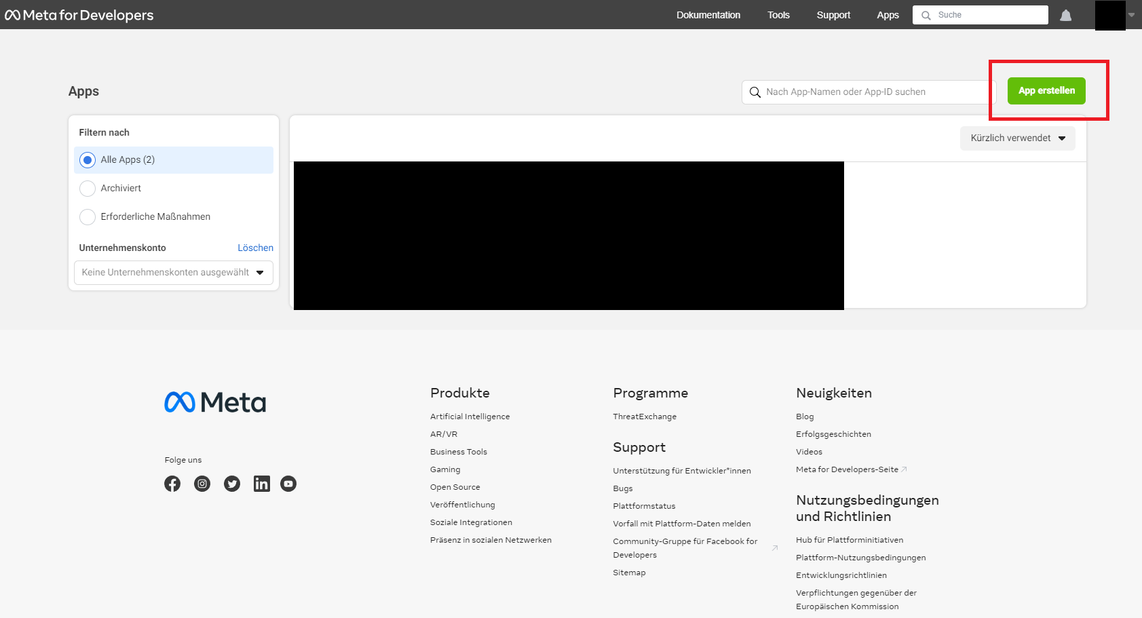Screen dimensions: 1142x618
Task: Open Meta's YouTube social icon
Action: (x=288, y=484)
